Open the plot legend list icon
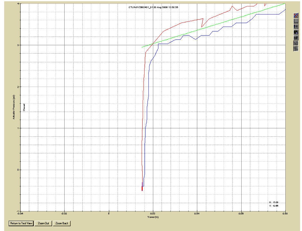302x231 pixels. point(296,26)
